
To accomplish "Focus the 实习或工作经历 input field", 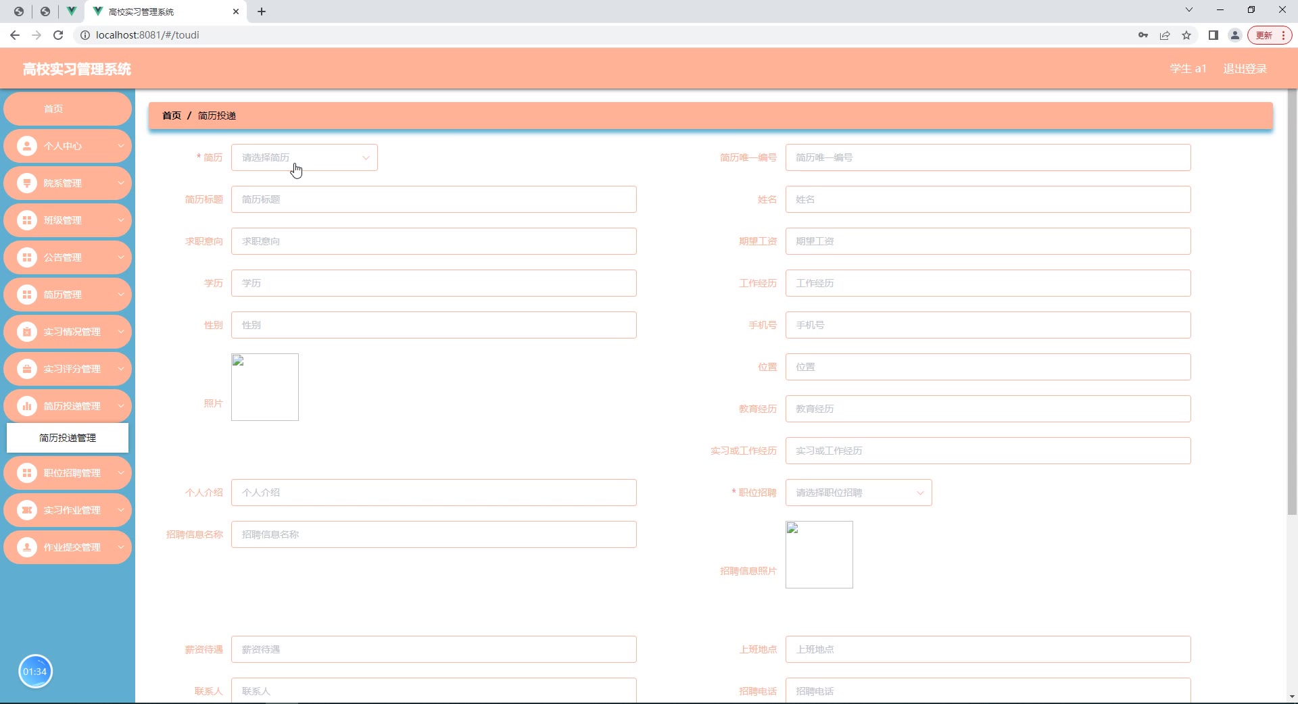I will pos(988,451).
